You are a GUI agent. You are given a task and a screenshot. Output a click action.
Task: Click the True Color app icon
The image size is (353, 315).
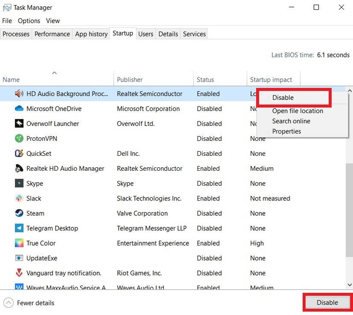19,244
